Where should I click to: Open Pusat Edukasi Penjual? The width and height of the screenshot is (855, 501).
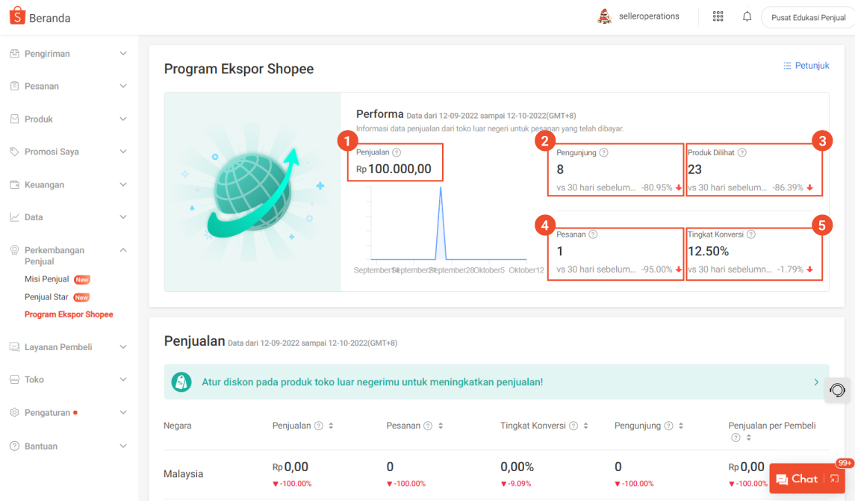(809, 16)
